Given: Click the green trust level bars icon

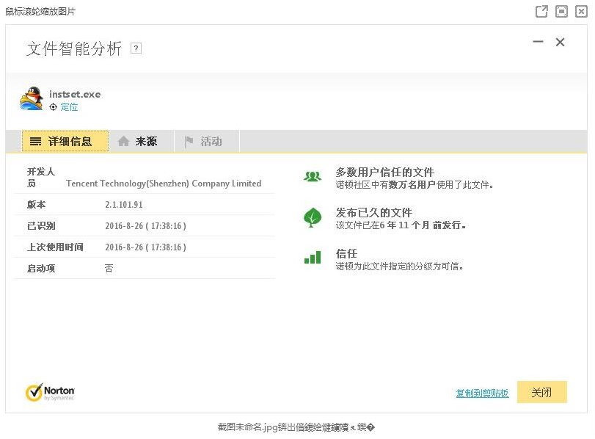Looking at the screenshot, I should click(313, 258).
